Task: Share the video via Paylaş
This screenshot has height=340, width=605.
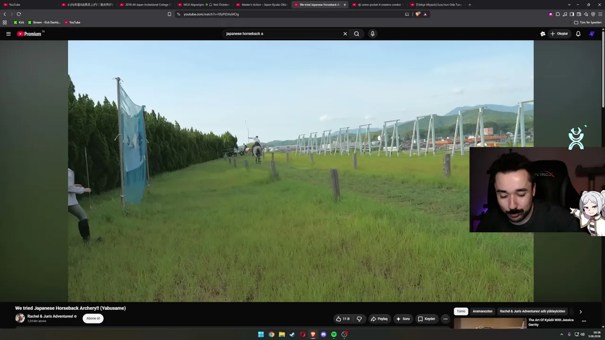Action: coord(379,319)
